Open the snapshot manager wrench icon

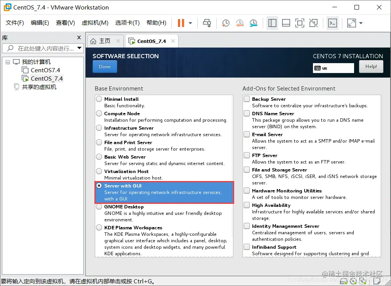(x=253, y=23)
